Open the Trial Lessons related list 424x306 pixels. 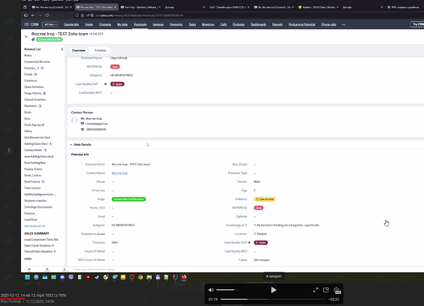coord(32,188)
